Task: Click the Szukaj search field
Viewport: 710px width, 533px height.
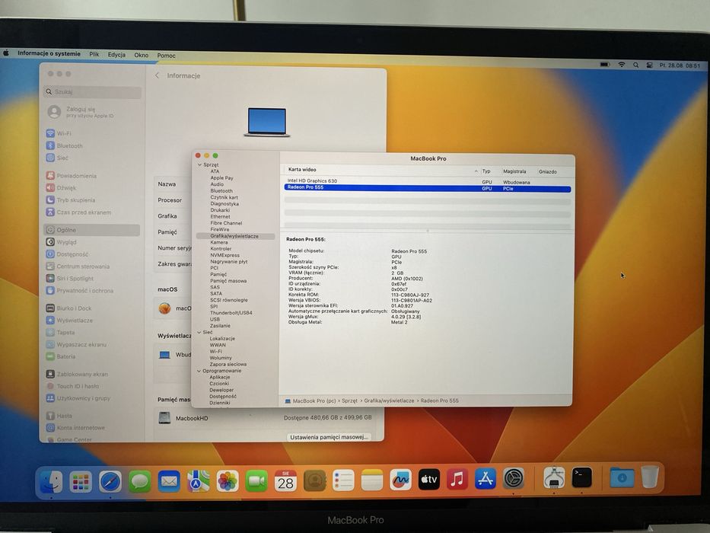Action: pos(92,91)
